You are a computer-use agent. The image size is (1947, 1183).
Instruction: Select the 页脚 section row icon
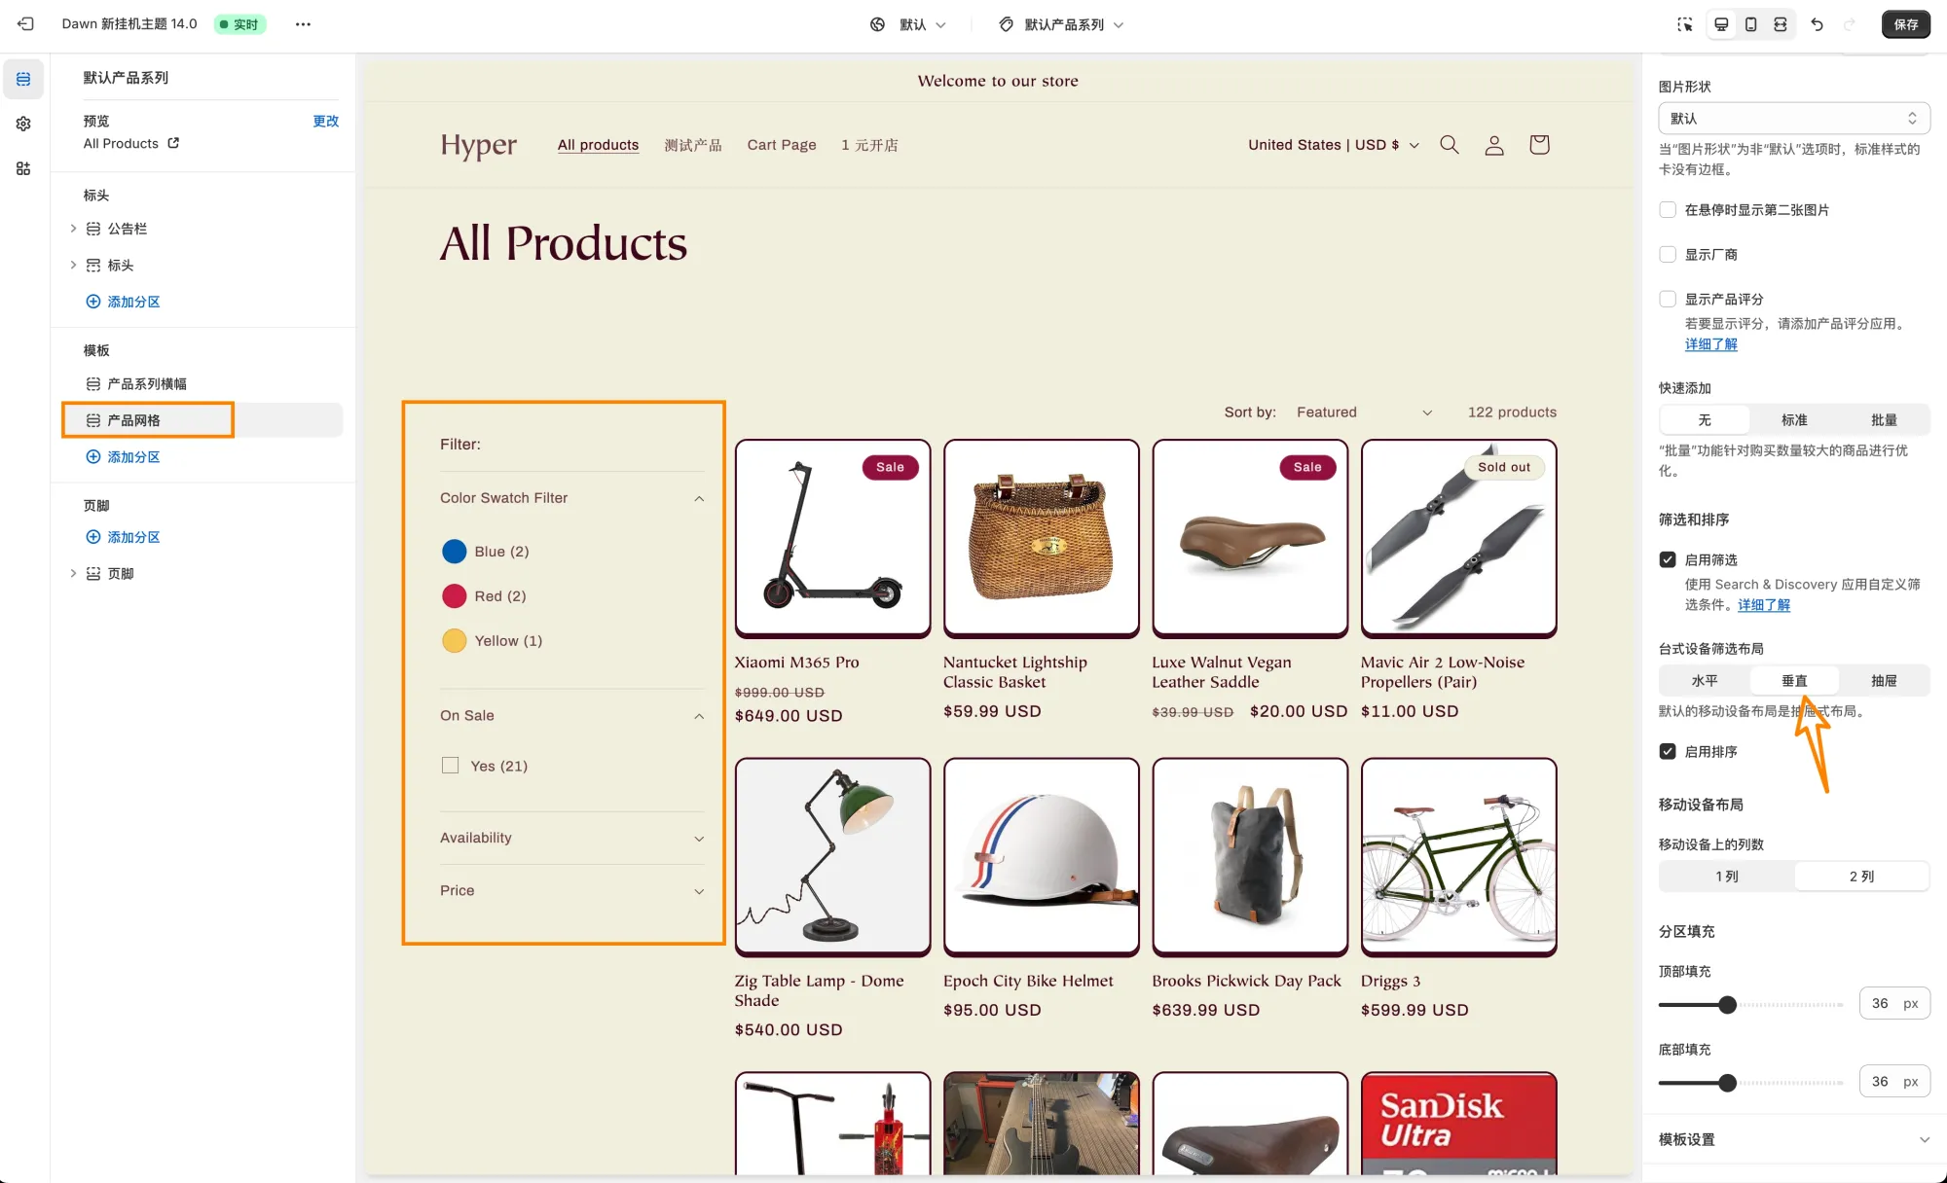[93, 574]
